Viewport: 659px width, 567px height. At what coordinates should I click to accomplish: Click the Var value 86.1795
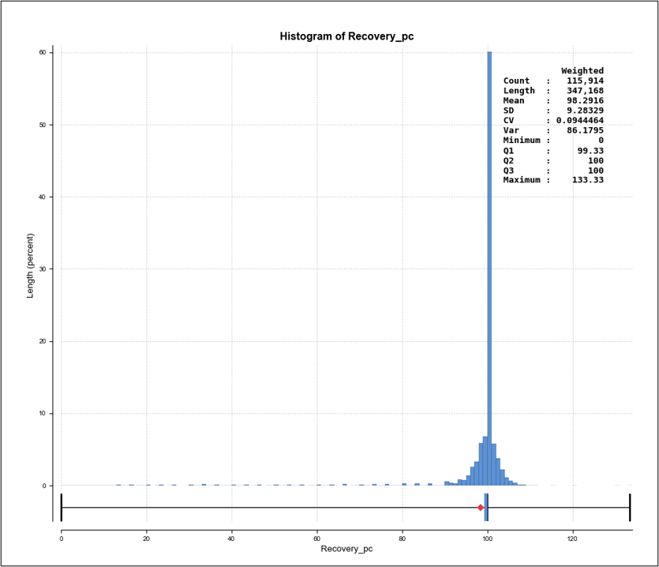click(x=585, y=130)
